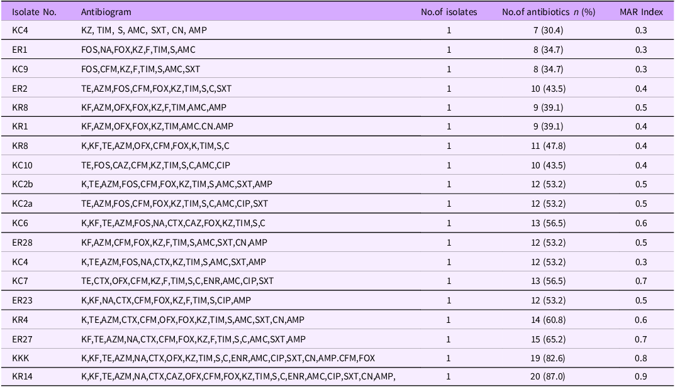Click the '20 (87.0)' antibiotics value
The width and height of the screenshot is (675, 387).
549,376
